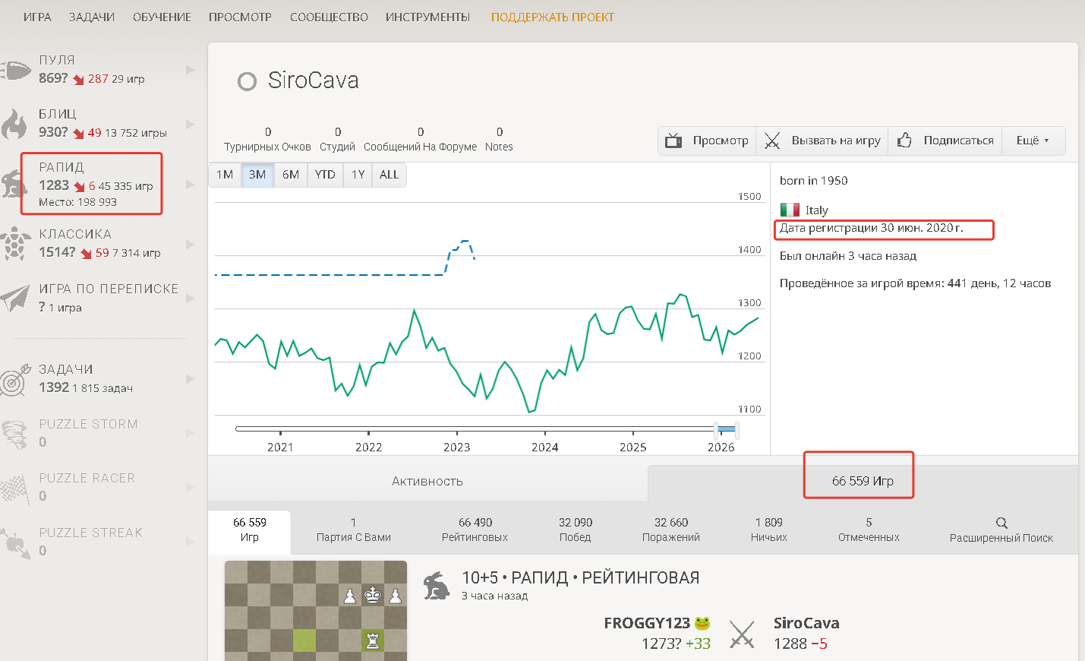
Task: Click Сообщений на форуме count
Action: (421, 139)
